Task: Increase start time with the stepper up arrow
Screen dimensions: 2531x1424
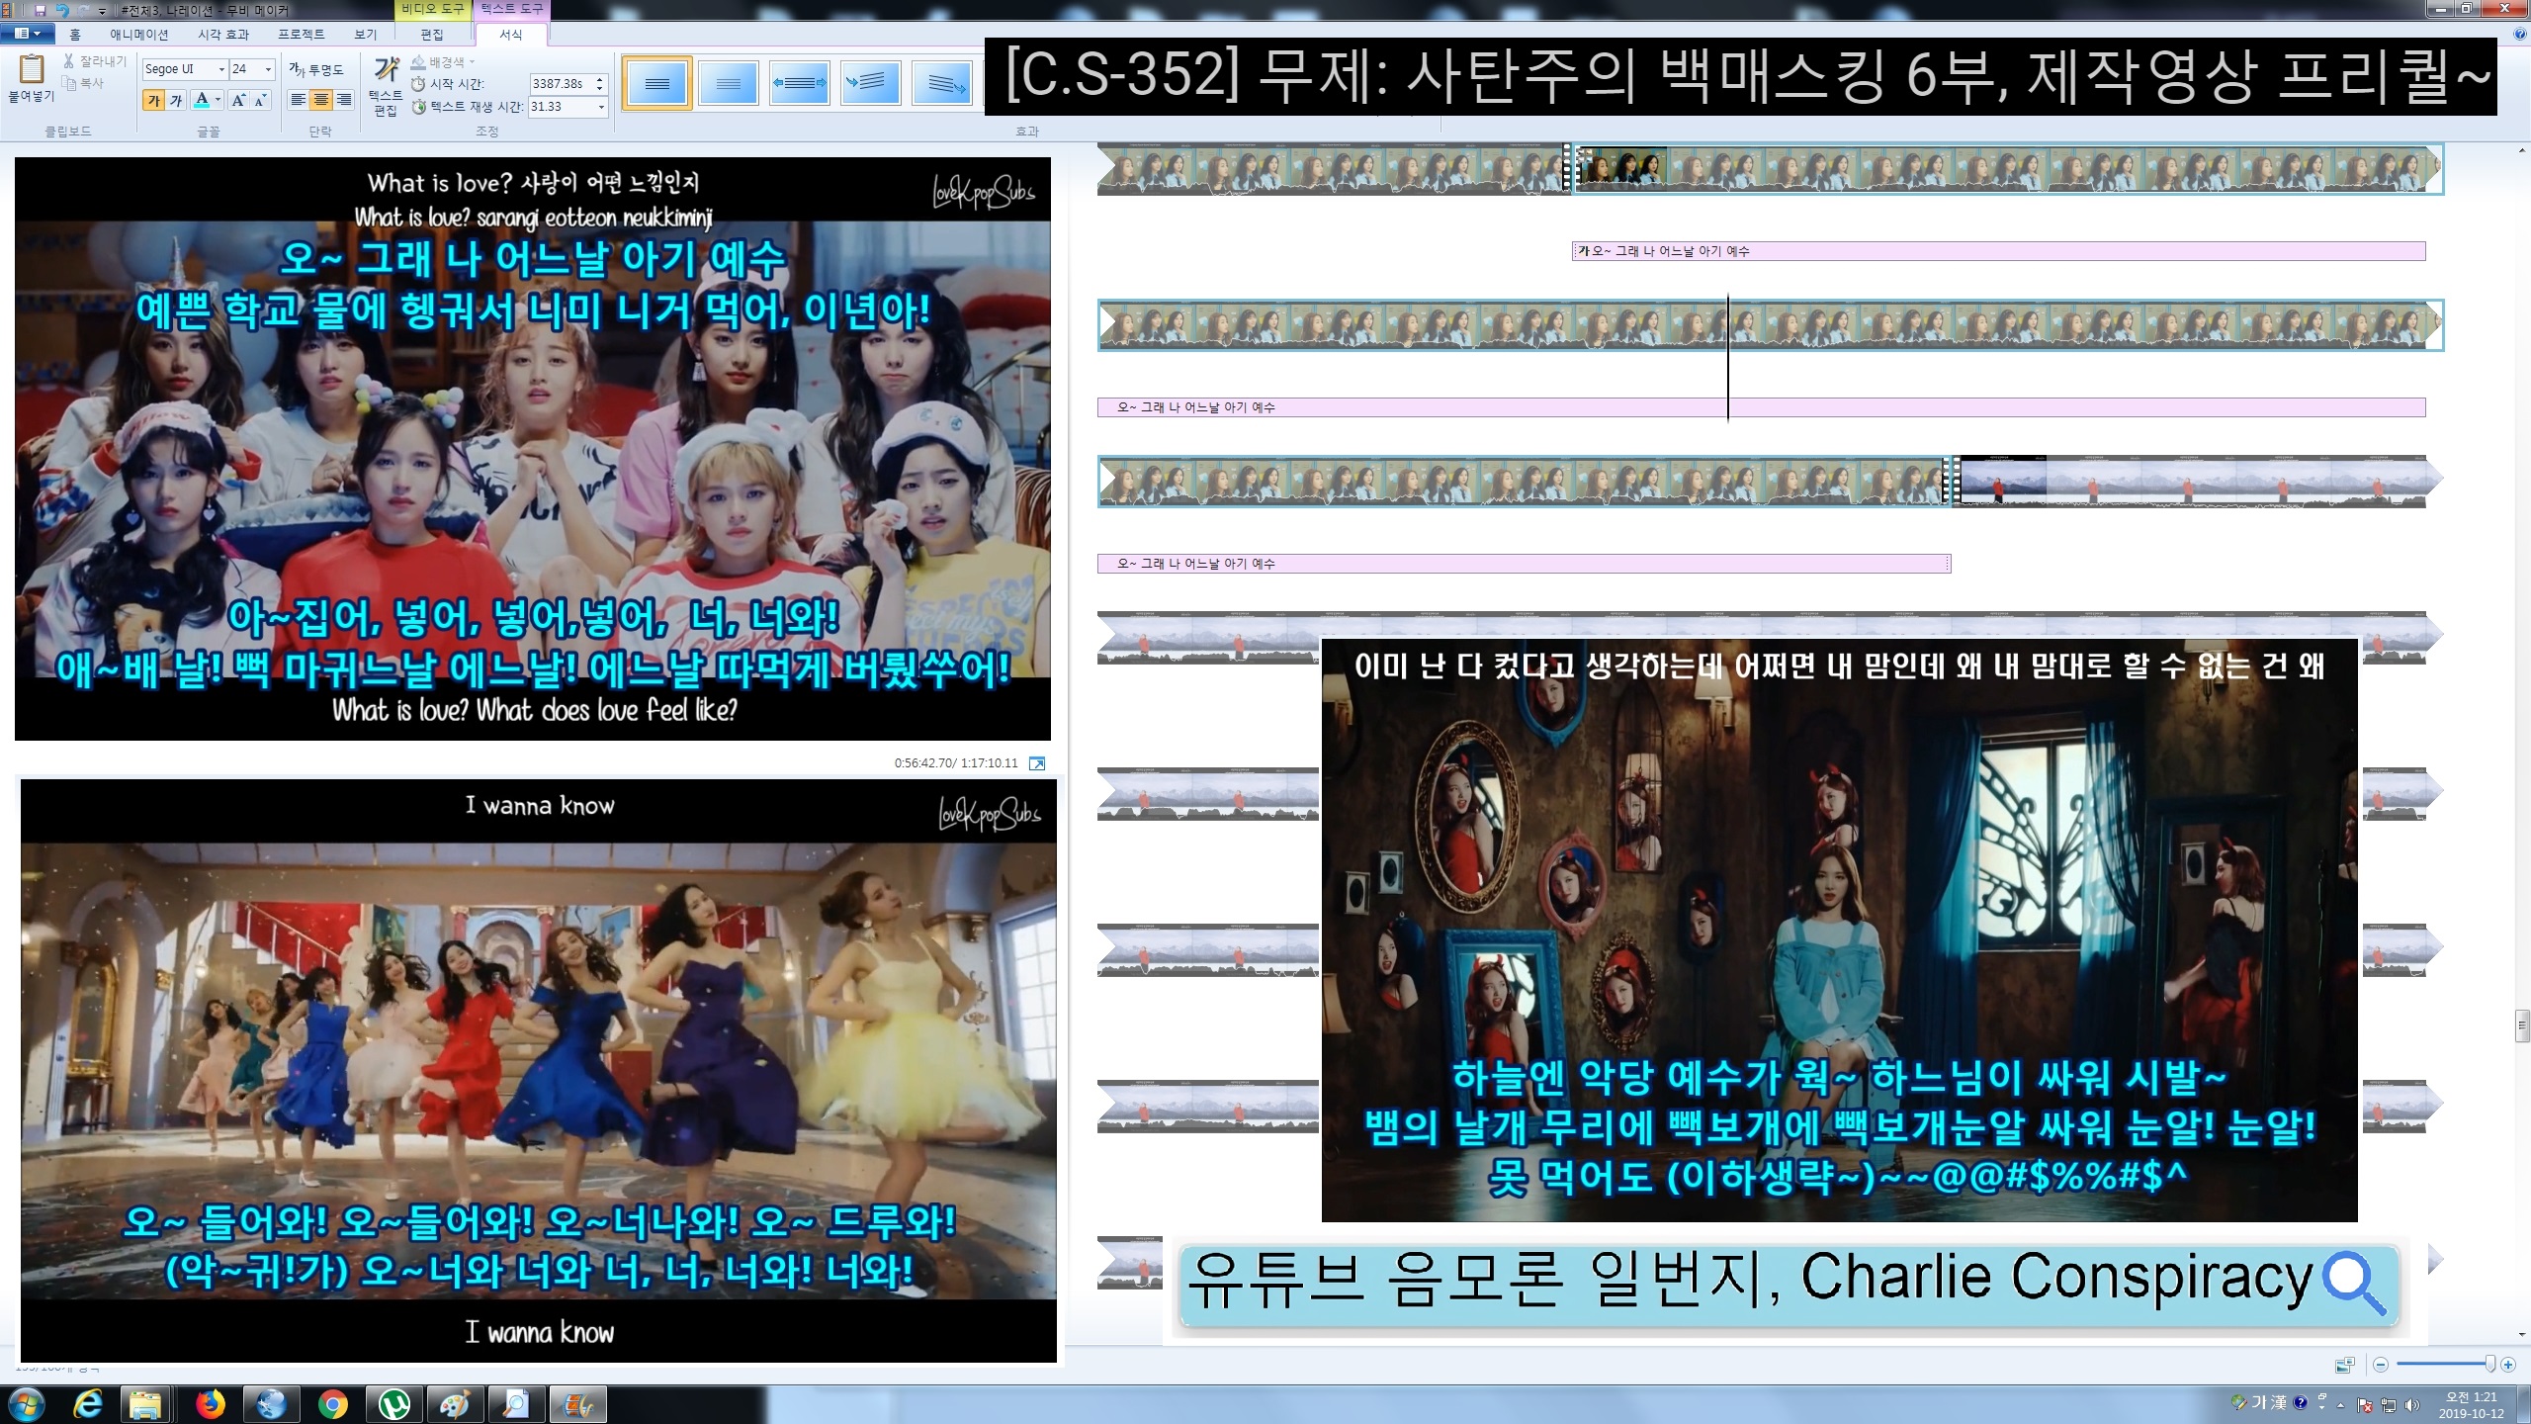Action: (600, 79)
